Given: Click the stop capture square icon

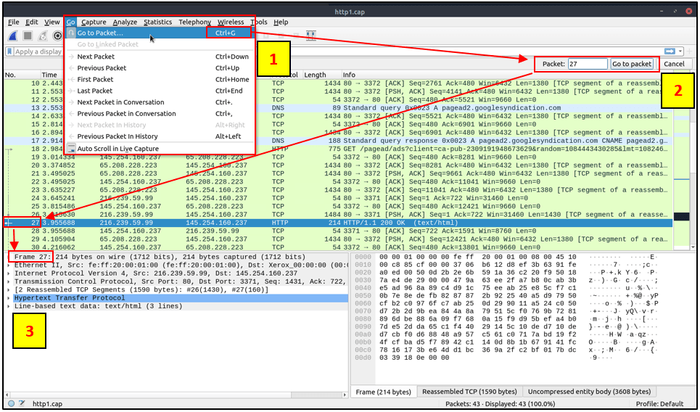Looking at the screenshot, I should (x=28, y=36).
